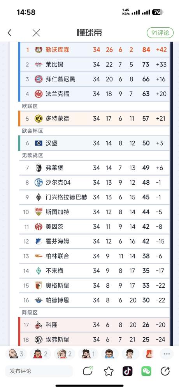Tap the comment bubble icon with 91
This screenshot has height=390, width=179.
(88, 371)
